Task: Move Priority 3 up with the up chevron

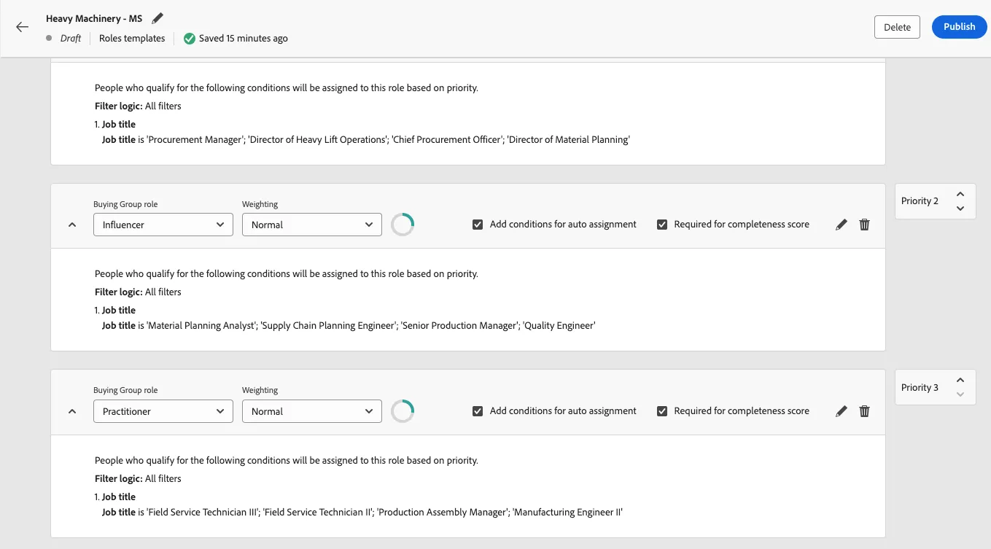Action: point(960,381)
